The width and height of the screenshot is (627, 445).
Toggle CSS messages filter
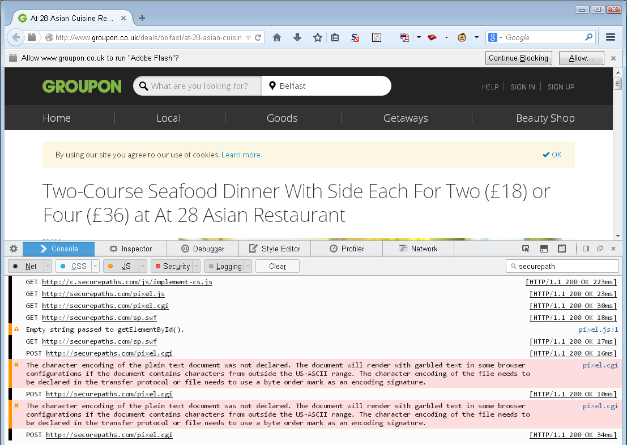coord(74,266)
